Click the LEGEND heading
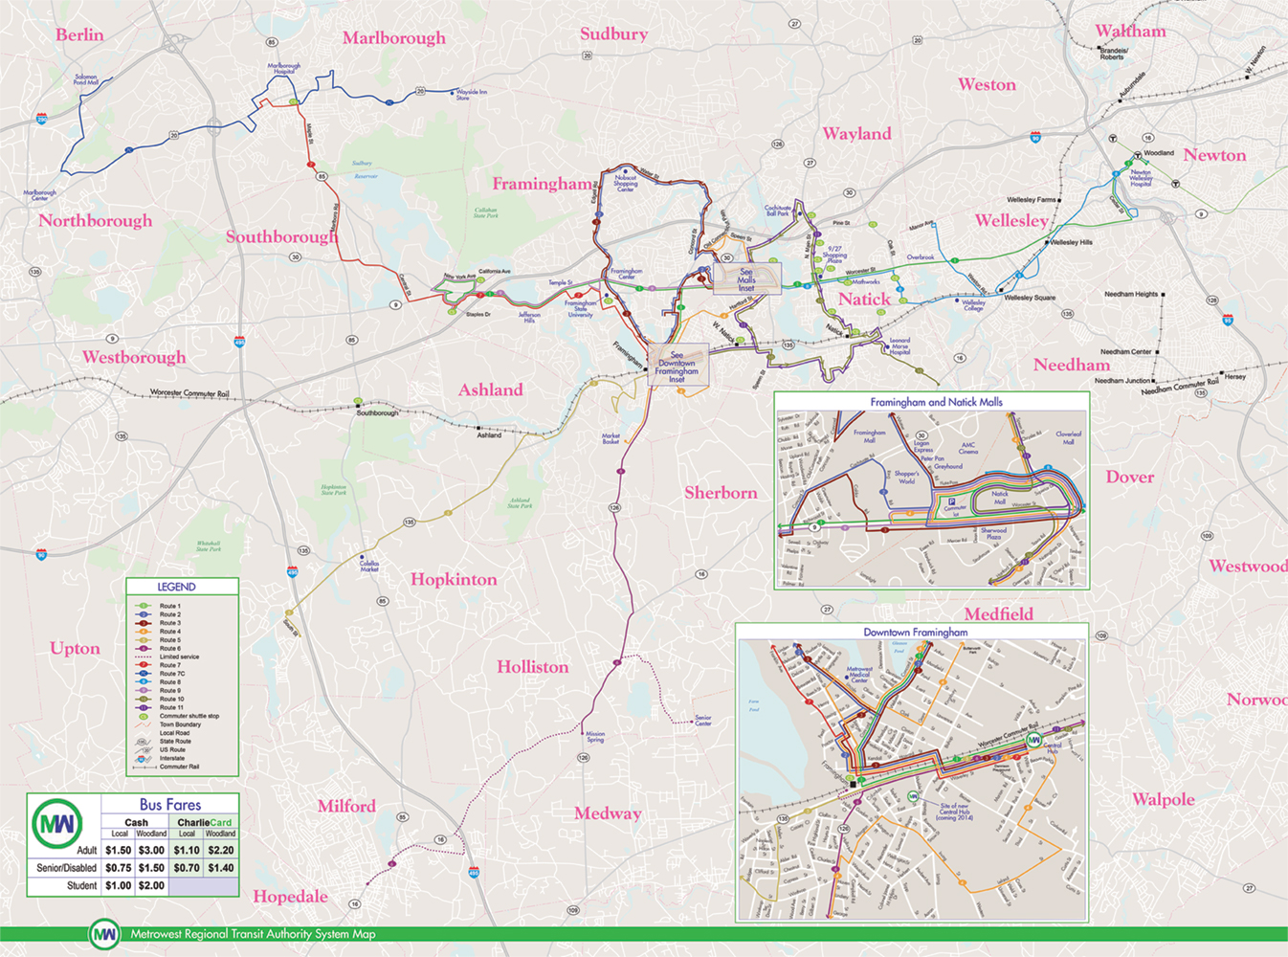 click(177, 587)
